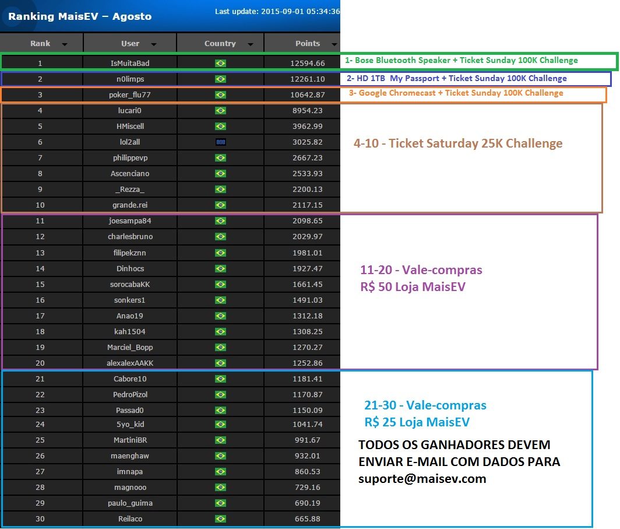Click the country icon for lol2all

220,142
